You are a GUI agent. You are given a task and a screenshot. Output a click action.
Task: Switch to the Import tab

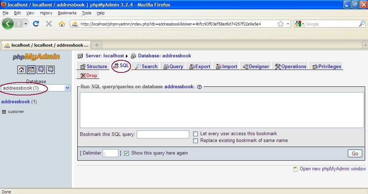[227, 66]
